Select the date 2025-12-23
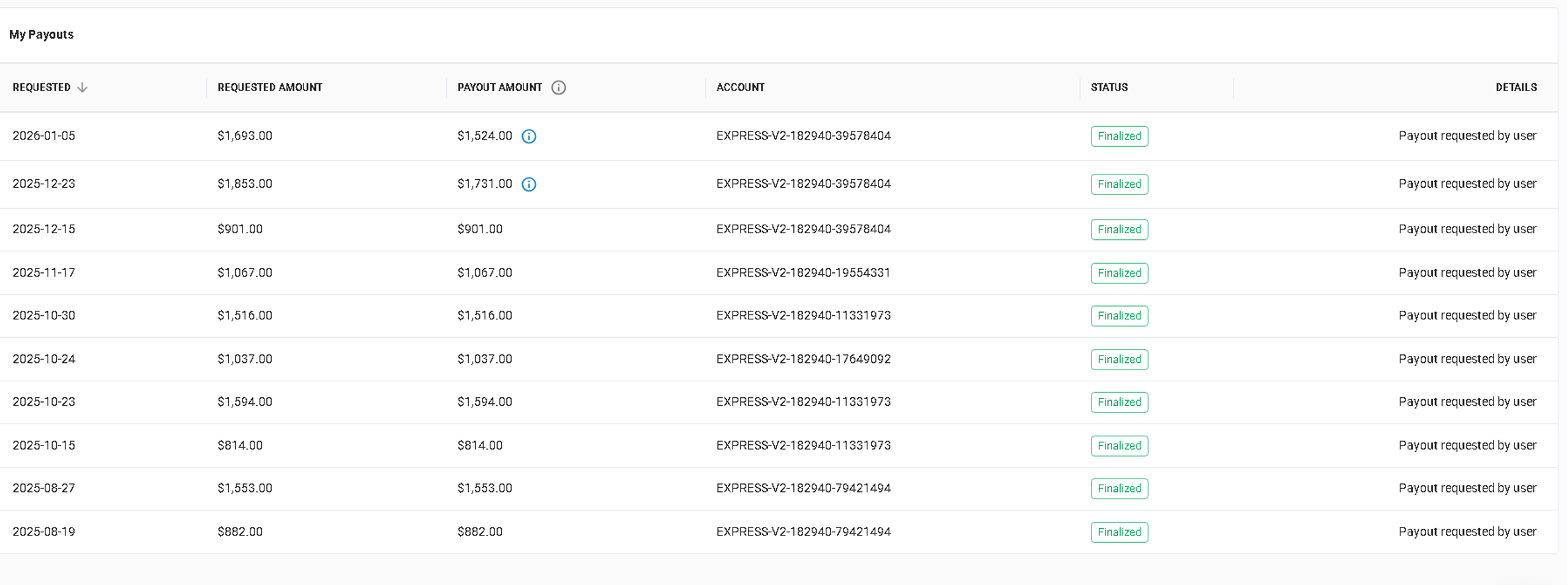 (x=44, y=184)
